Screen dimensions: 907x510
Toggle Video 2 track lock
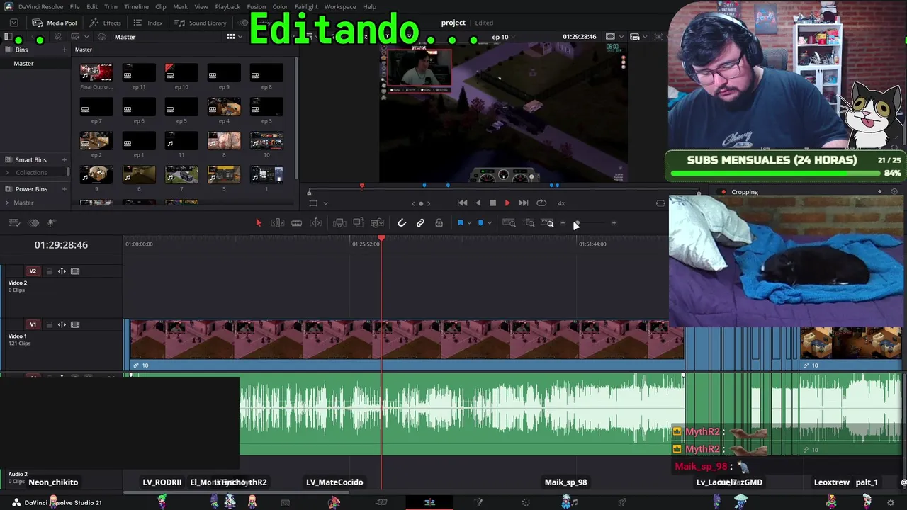(x=50, y=271)
